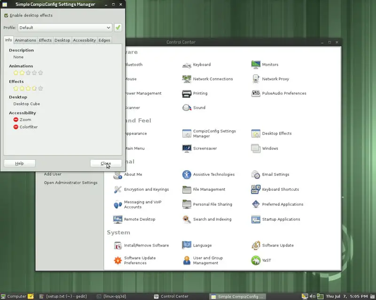Open Search and Indexing icon

187,219
